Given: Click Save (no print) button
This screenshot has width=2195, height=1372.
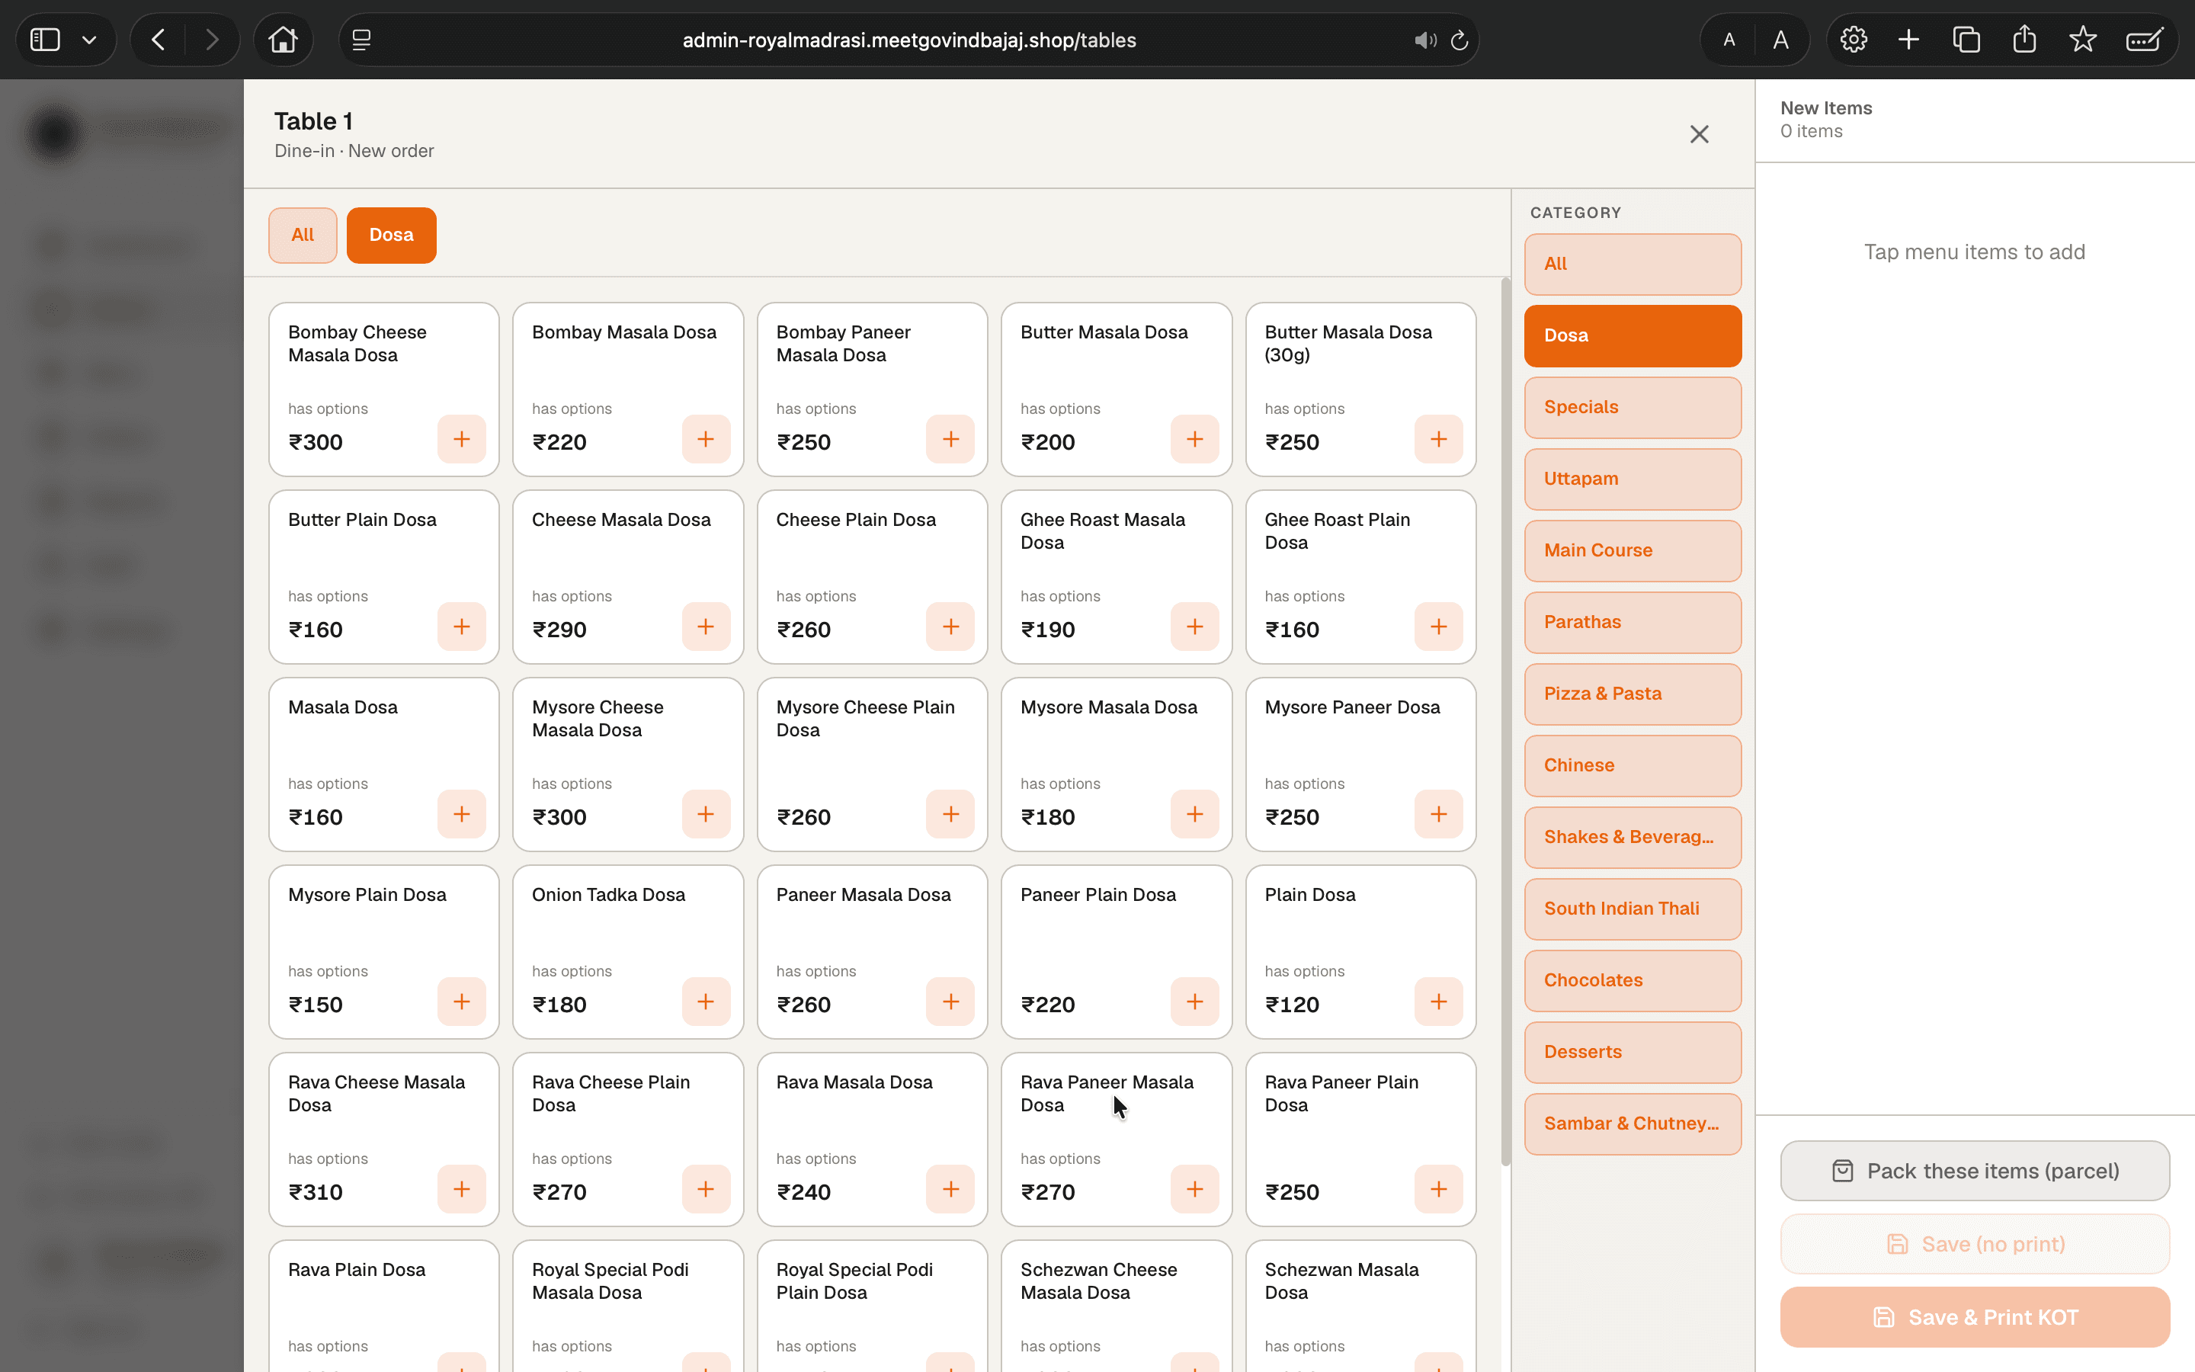Looking at the screenshot, I should pos(1975,1245).
